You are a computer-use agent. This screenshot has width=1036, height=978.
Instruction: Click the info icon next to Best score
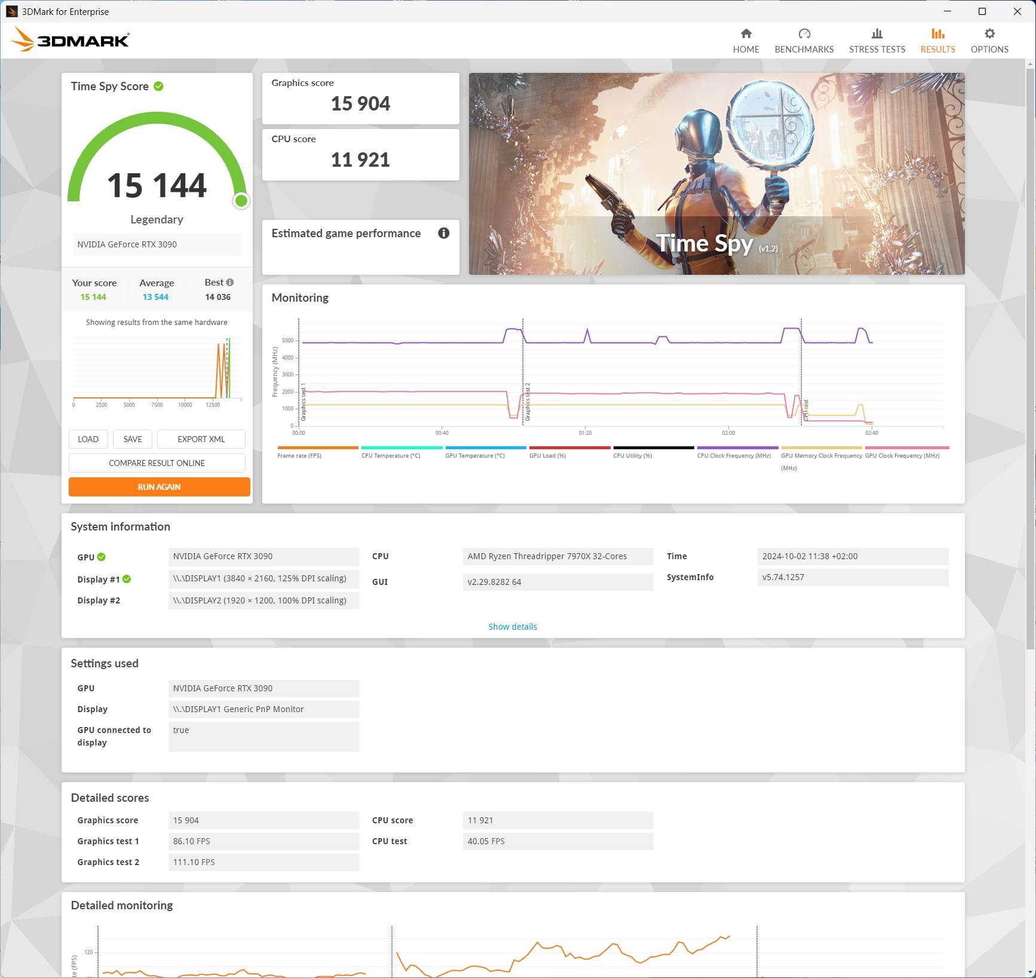click(x=230, y=283)
